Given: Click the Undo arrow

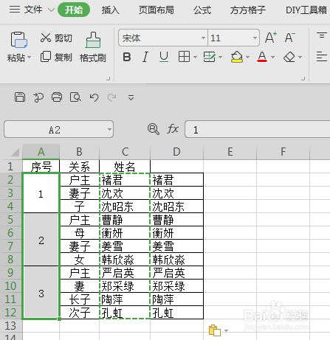Looking at the screenshot, I should click(94, 97).
